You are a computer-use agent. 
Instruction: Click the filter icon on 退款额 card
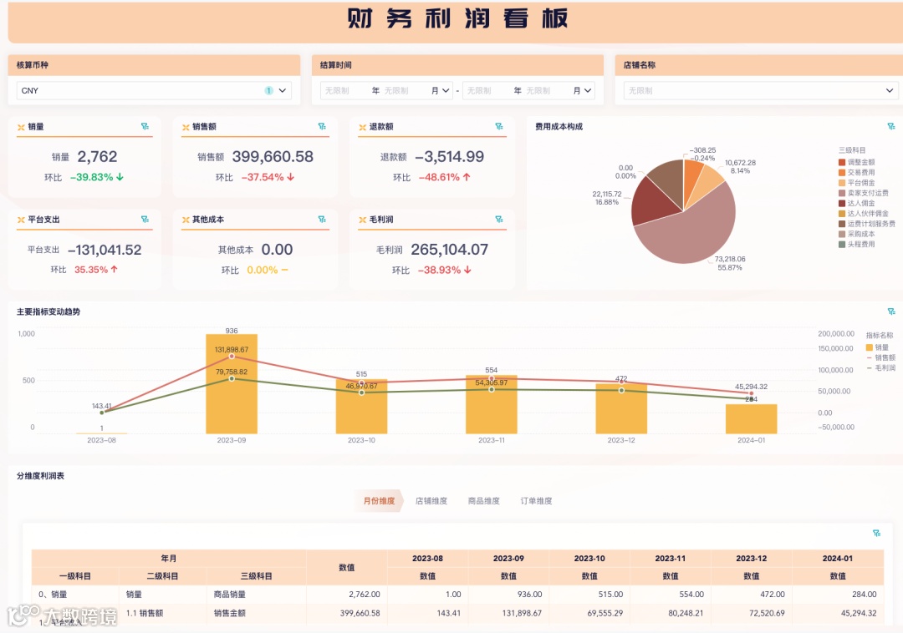(499, 127)
